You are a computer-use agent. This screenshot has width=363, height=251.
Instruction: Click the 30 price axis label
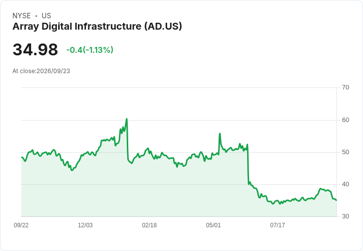(345, 216)
